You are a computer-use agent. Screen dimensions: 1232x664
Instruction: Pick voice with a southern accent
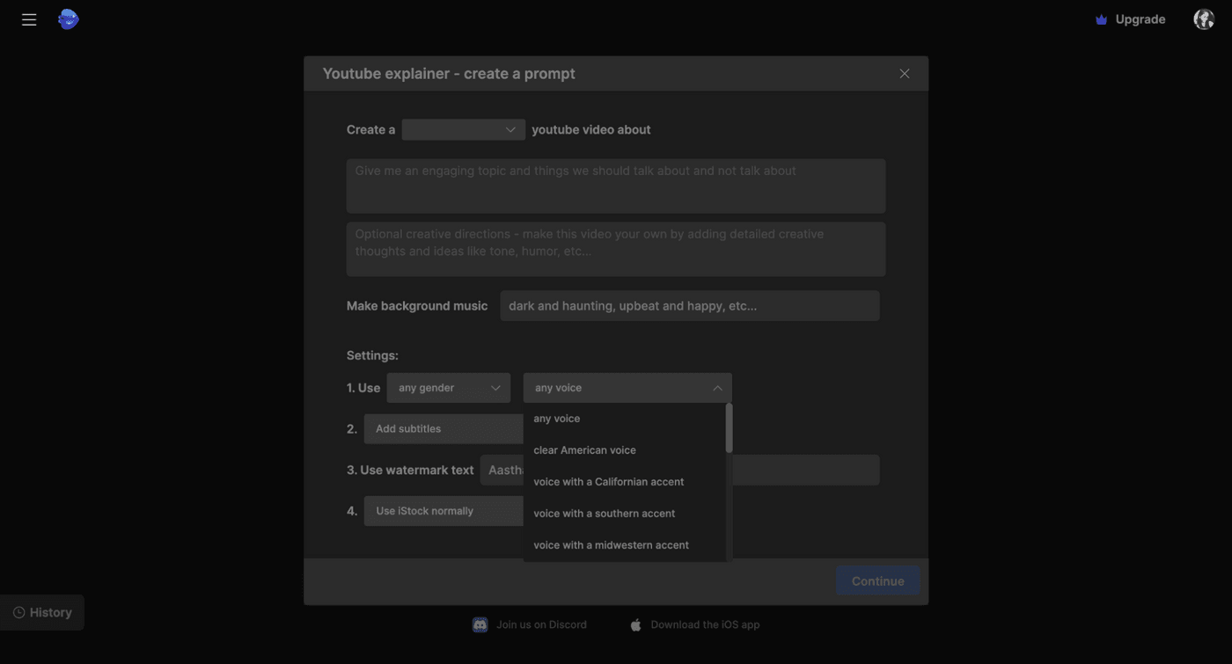[604, 514]
